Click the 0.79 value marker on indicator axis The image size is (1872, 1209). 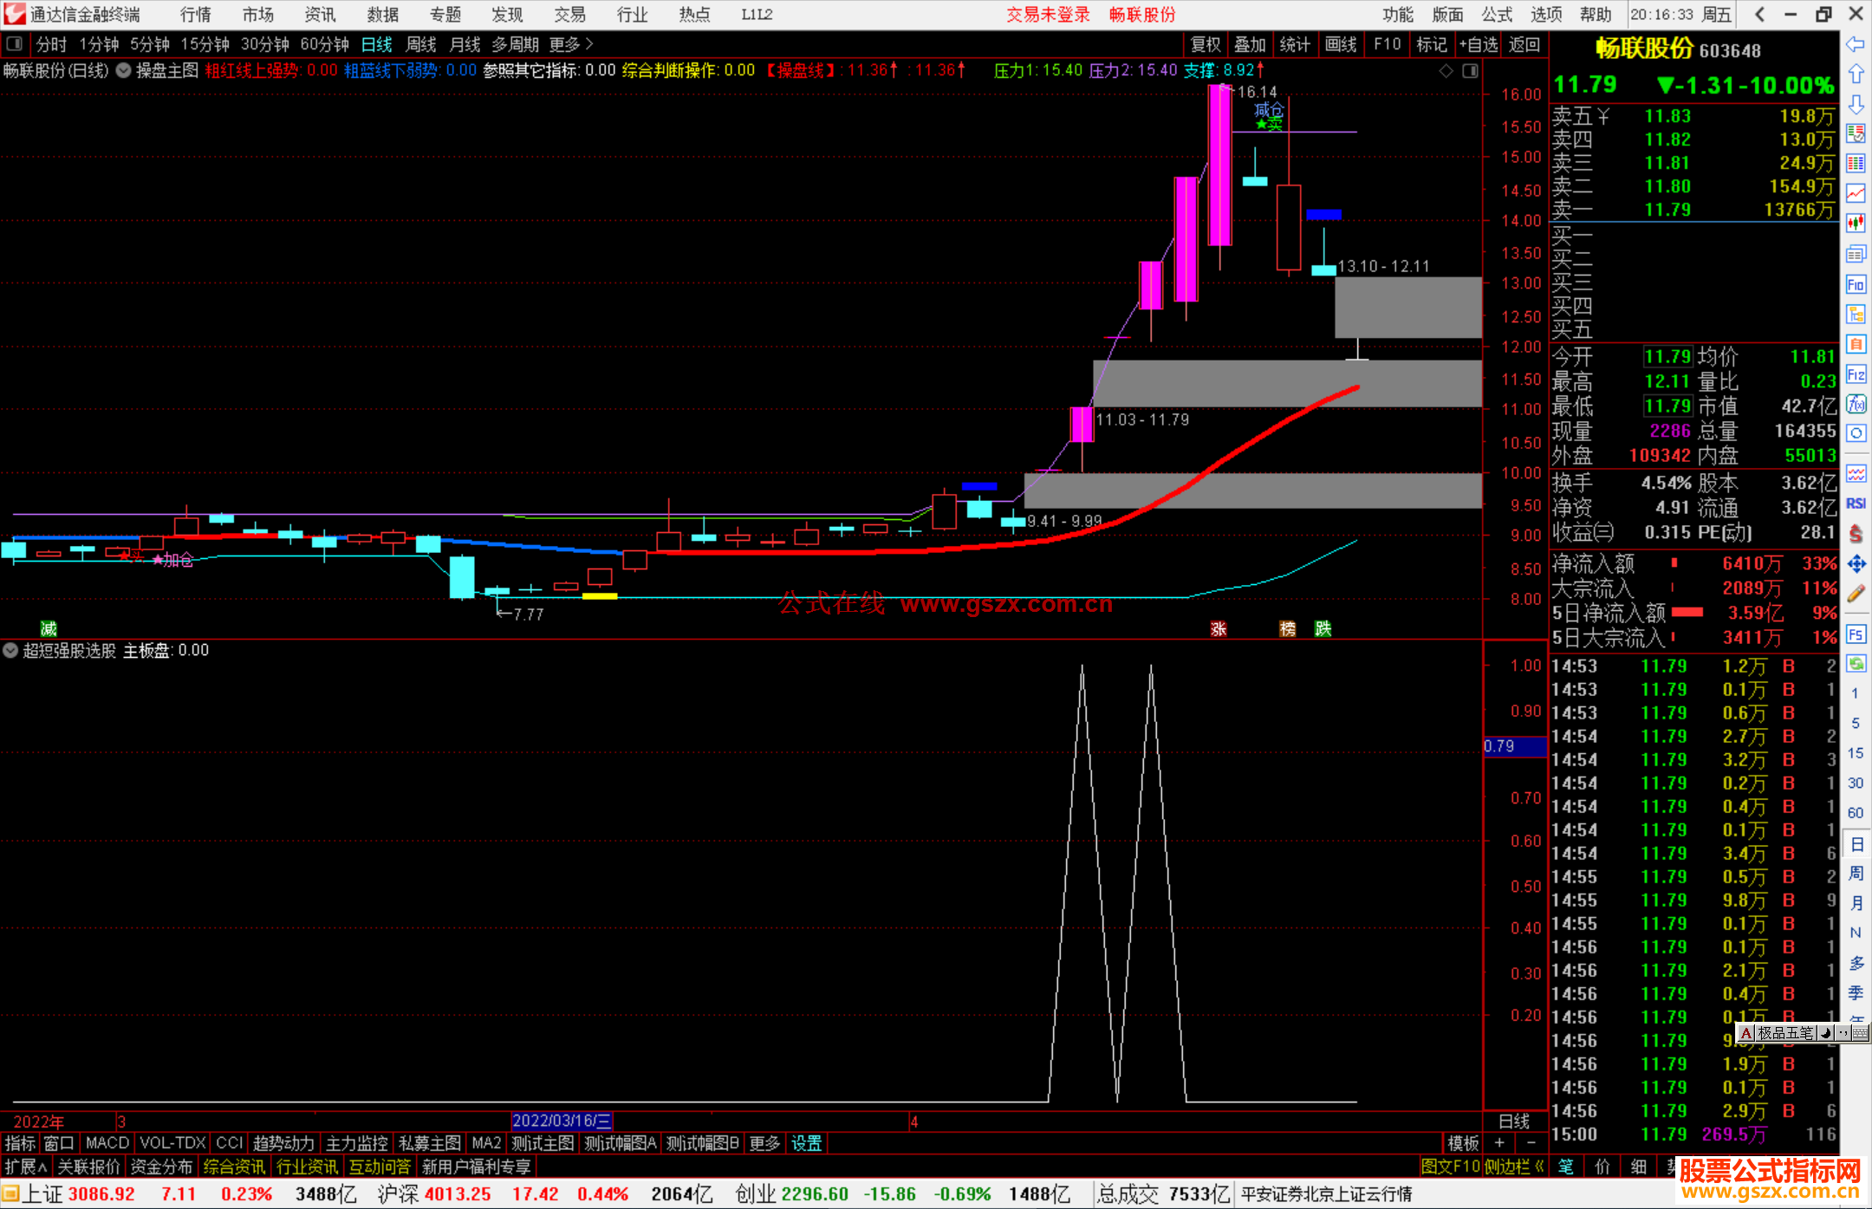(1514, 746)
